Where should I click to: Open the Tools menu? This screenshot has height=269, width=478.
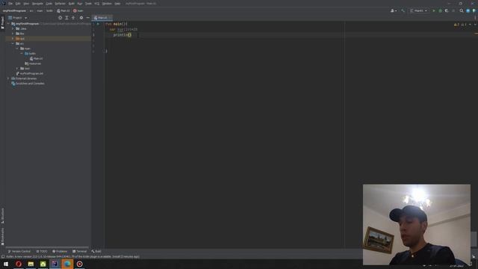[x=88, y=3]
